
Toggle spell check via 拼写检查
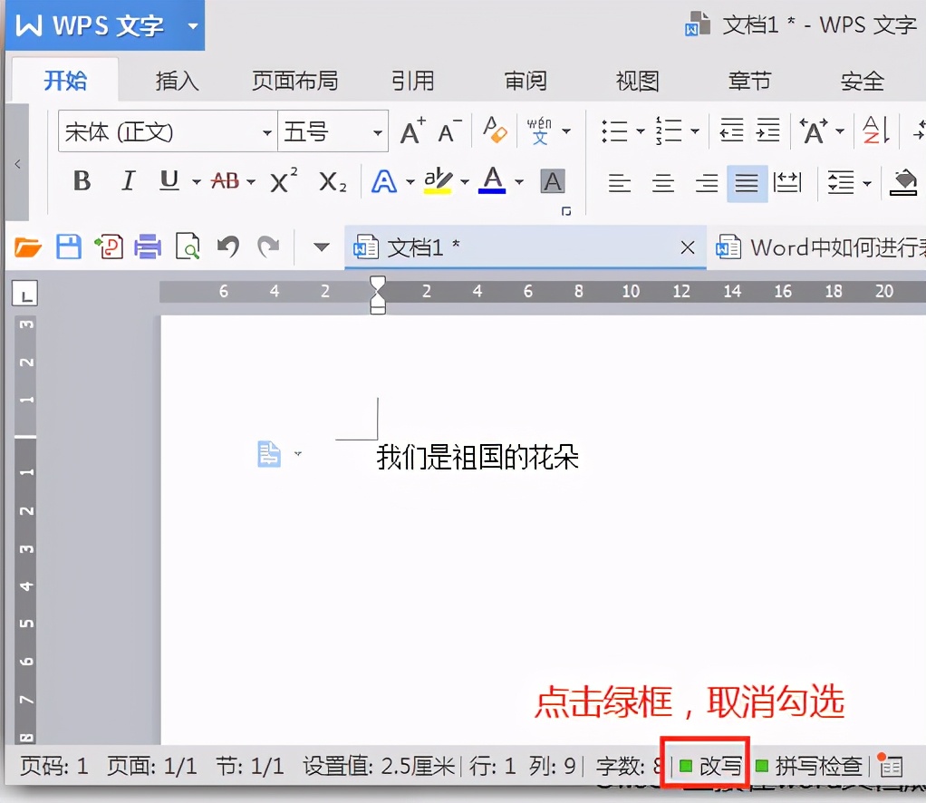(x=817, y=766)
